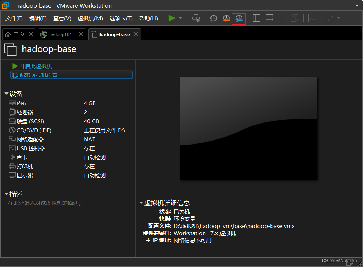This screenshot has height=267, width=363.
Task: Click Workstation 17.x 虚拟机 compatibility text
Action: coord(205,233)
